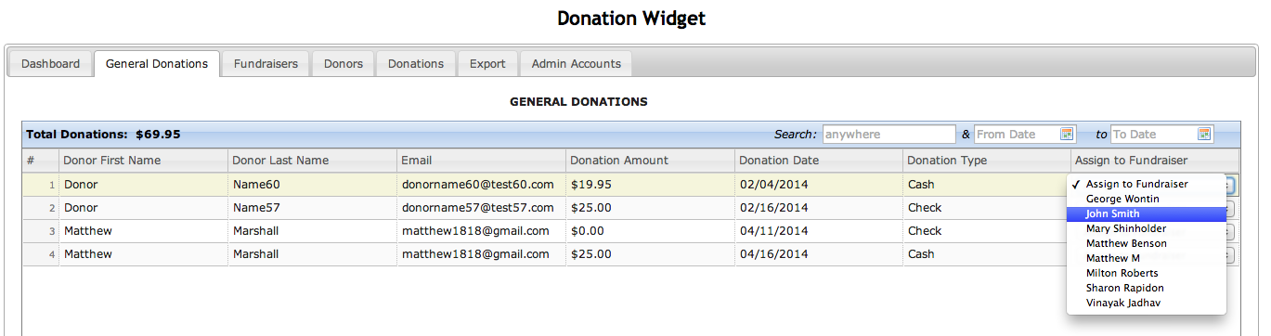Open the Admin Accounts tab
Screen dimensions: 1271x336
(x=577, y=64)
